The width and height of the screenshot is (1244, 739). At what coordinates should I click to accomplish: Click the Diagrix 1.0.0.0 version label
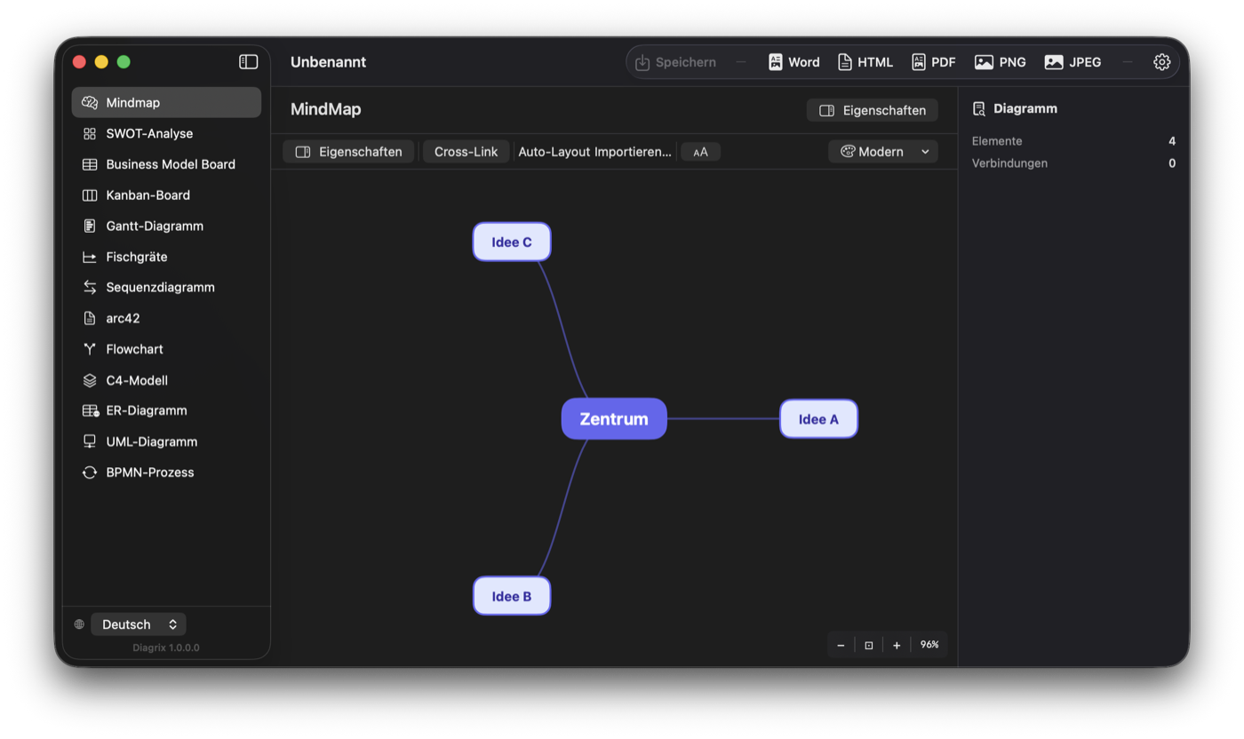pyautogui.click(x=166, y=648)
